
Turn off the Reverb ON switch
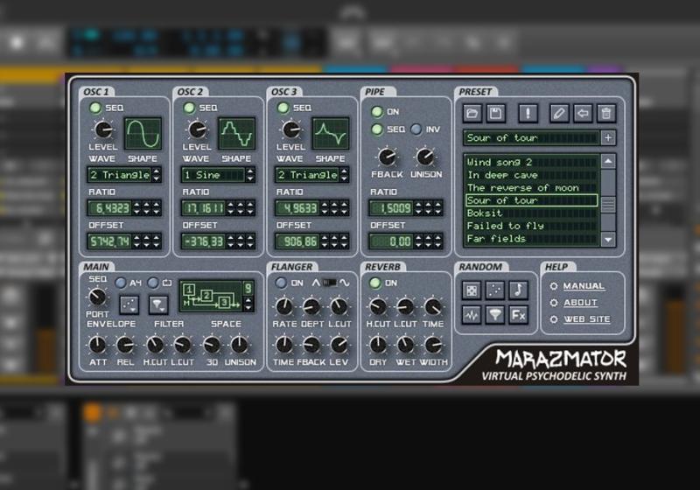(377, 283)
